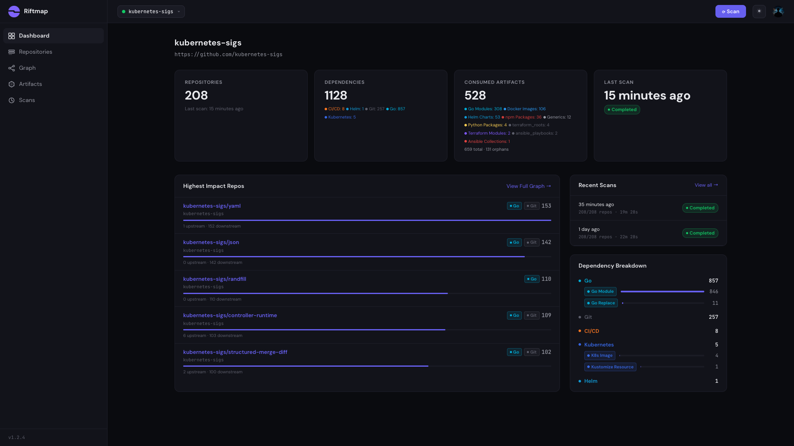
Task: Open the 35 minutes ago scan entry
Action: (x=648, y=208)
